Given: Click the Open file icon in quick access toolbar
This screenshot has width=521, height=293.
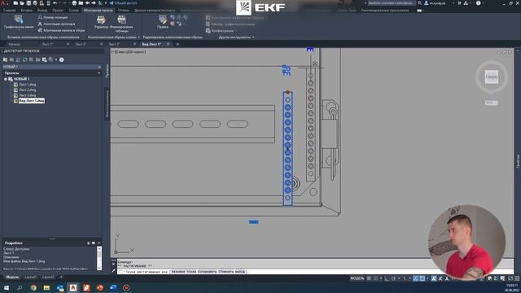Looking at the screenshot, I should pos(22,3).
